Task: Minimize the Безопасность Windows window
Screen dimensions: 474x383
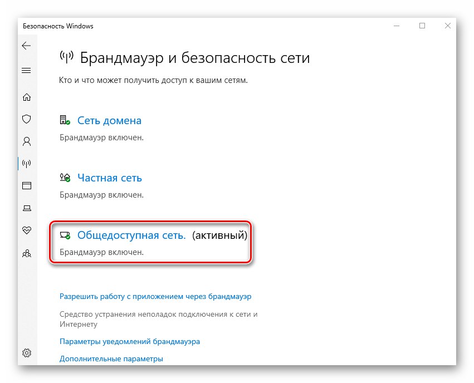Action: [x=397, y=26]
